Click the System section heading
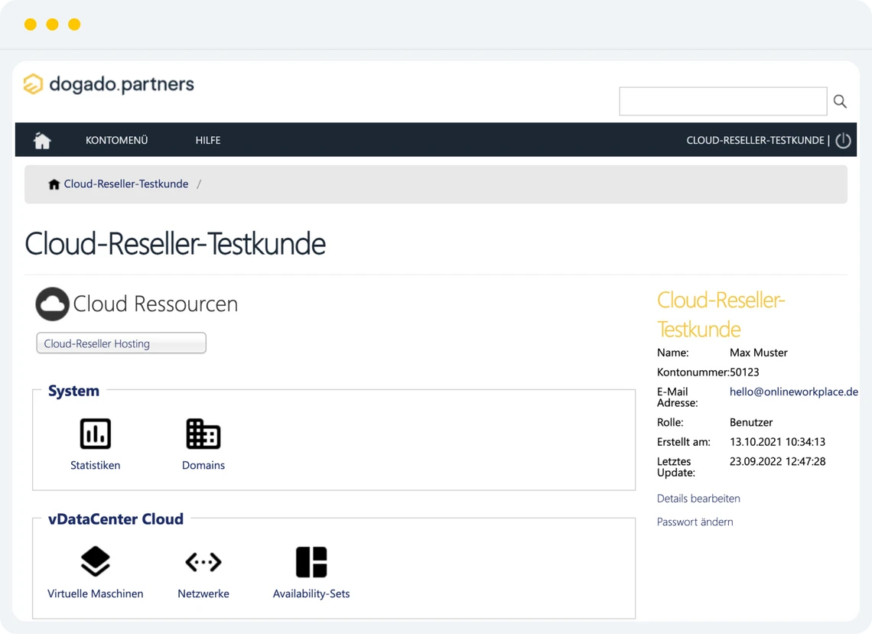Screen dimensions: 872x634 73,391
